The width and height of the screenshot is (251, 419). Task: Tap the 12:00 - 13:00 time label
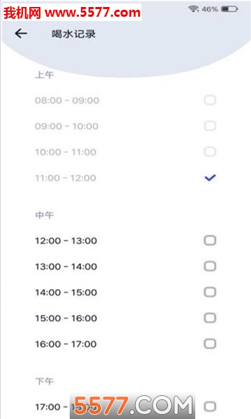[x=66, y=241]
